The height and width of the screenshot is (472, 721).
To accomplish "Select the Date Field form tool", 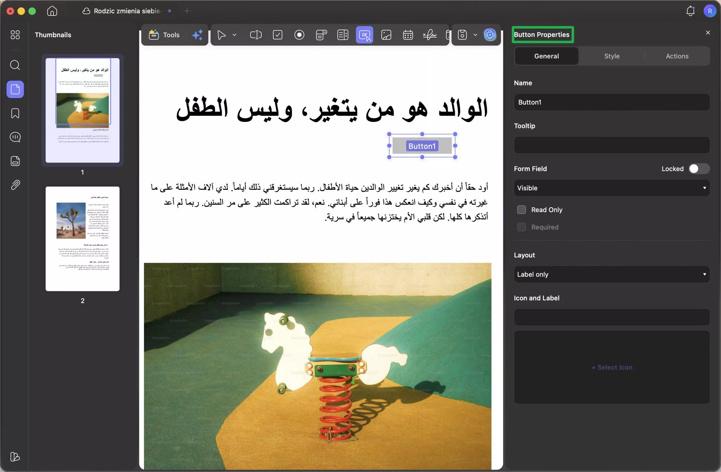I will tap(408, 35).
